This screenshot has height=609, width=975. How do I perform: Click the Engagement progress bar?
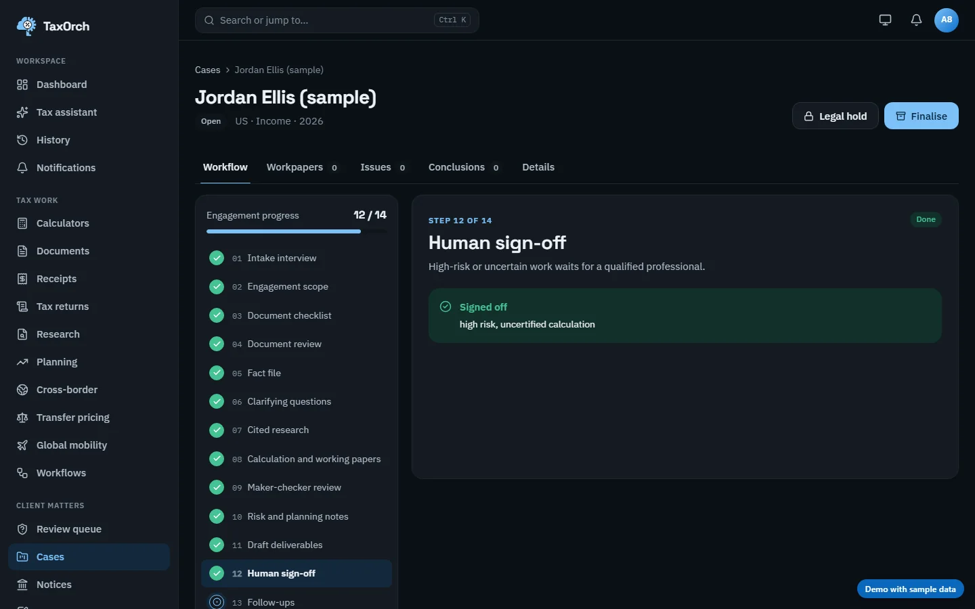[x=297, y=231]
